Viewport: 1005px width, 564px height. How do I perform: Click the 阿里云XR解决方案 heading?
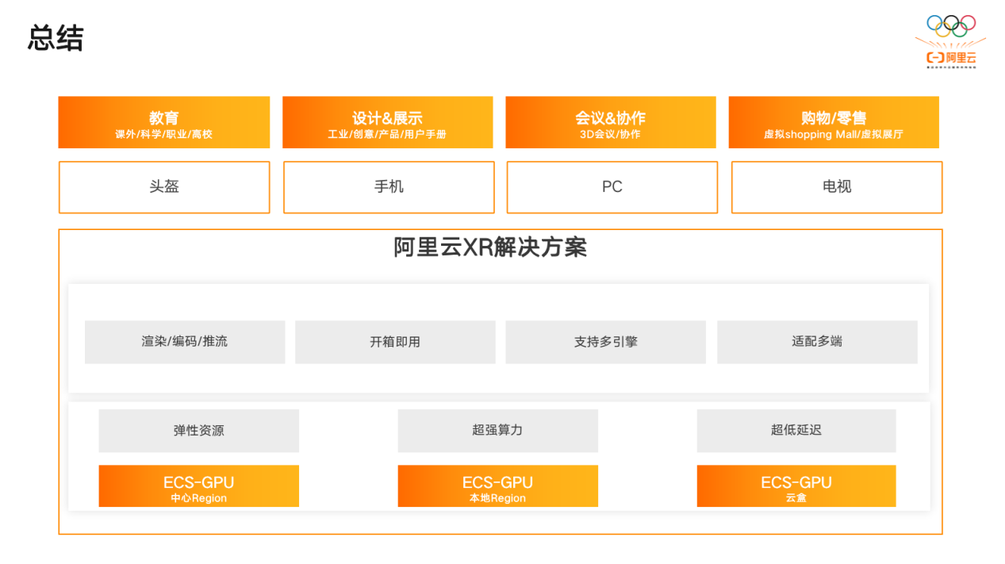490,247
